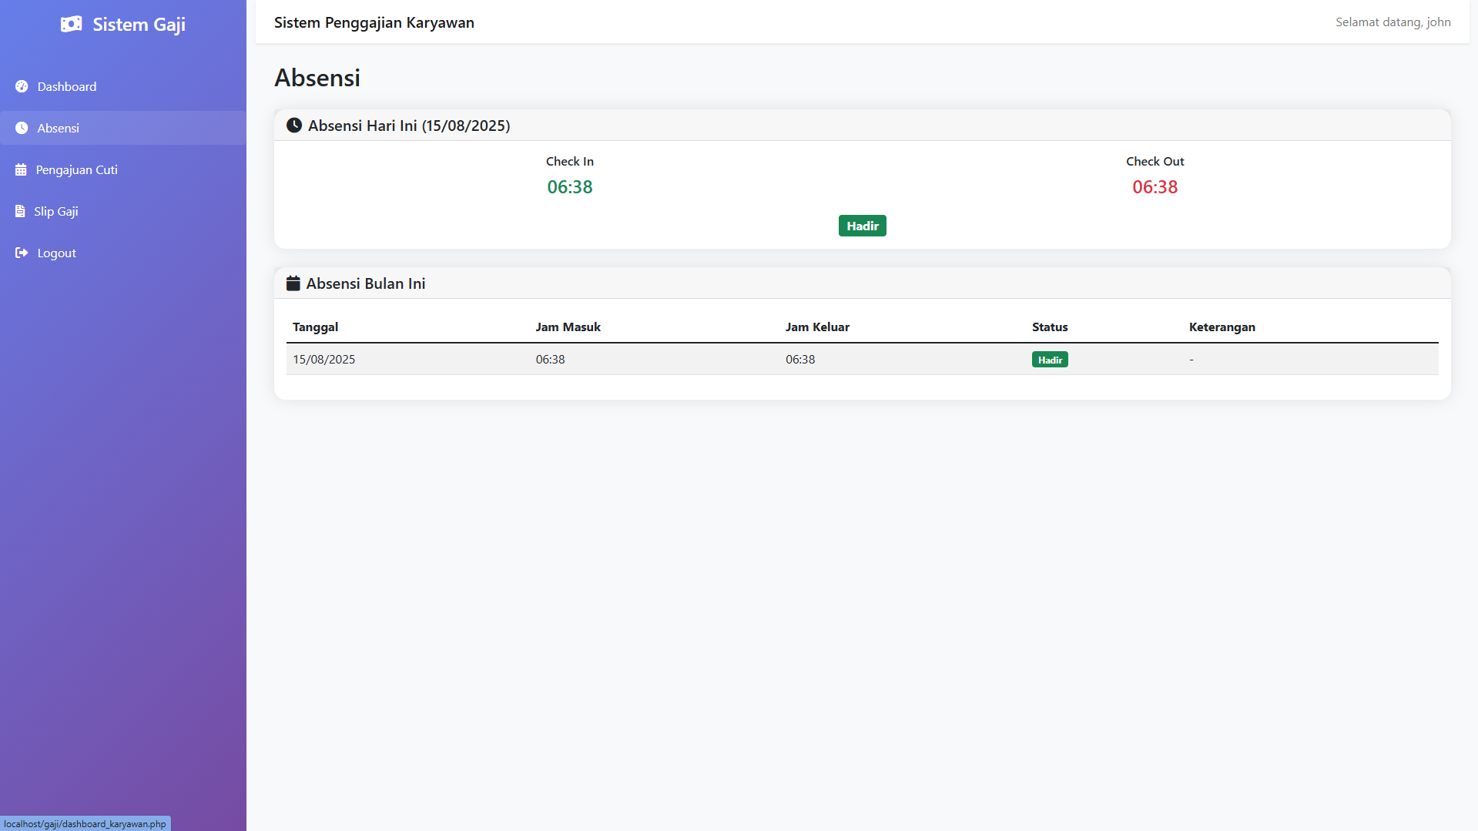The image size is (1478, 831).
Task: Click the Pengajuan Cuti calendar icon
Action: point(21,169)
